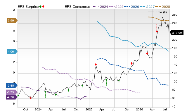Click the red surprise arrow near 2025 start
187x111 pixels.
[x=96, y=65]
